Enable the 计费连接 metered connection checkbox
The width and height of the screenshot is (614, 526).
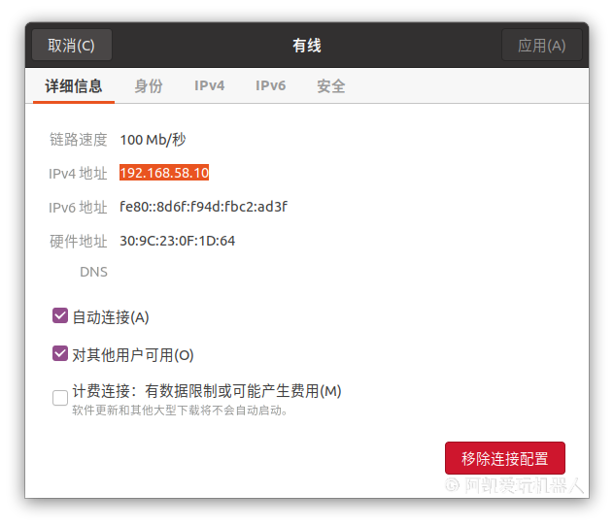tap(60, 397)
